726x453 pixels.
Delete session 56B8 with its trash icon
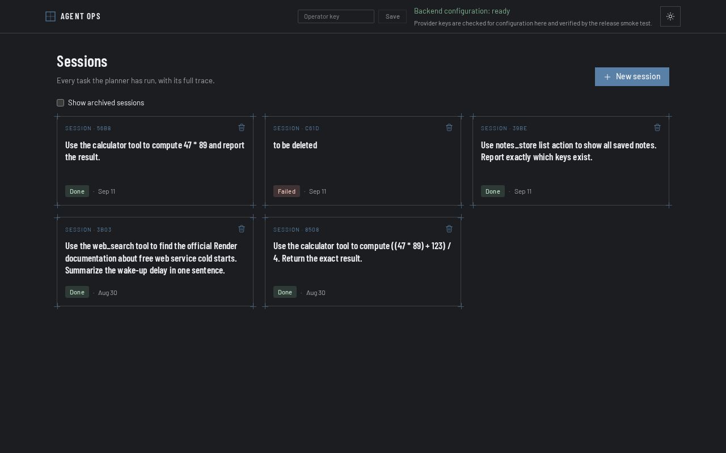[x=242, y=127]
